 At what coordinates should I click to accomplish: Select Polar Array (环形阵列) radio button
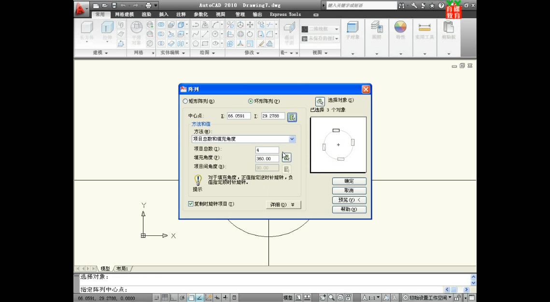[x=251, y=101]
